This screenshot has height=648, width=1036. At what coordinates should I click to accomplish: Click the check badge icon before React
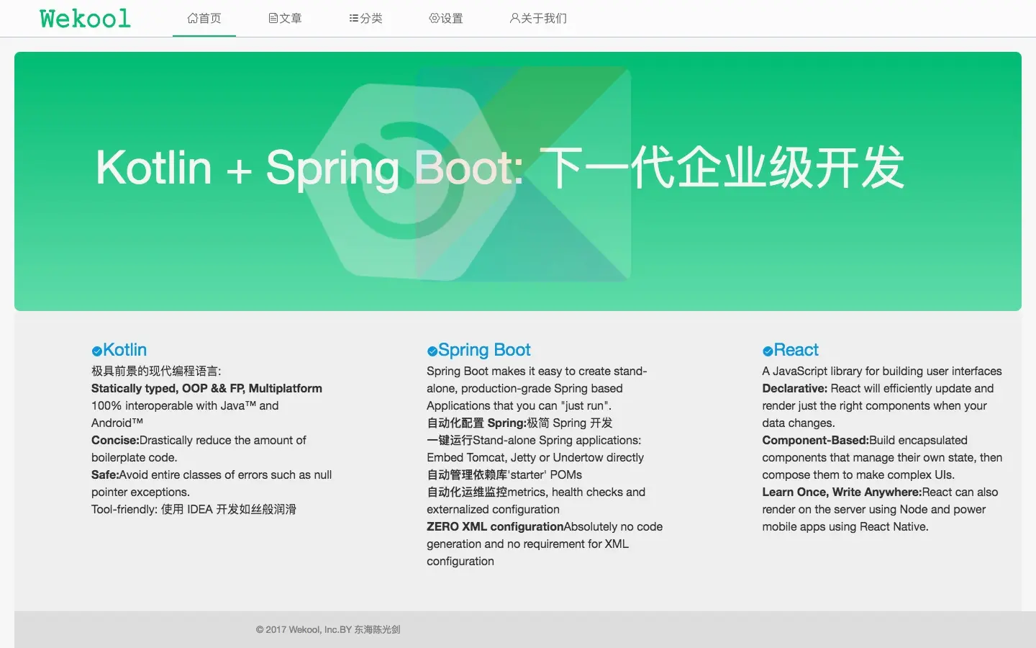768,351
